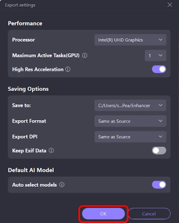Click the Cancel button
Image resolution: width=179 pixels, height=223 pixels.
point(149,214)
